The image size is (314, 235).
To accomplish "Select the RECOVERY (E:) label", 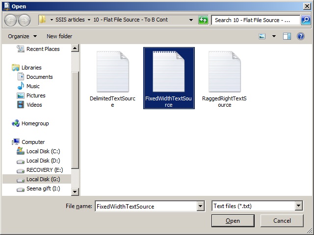I will [x=45, y=170].
